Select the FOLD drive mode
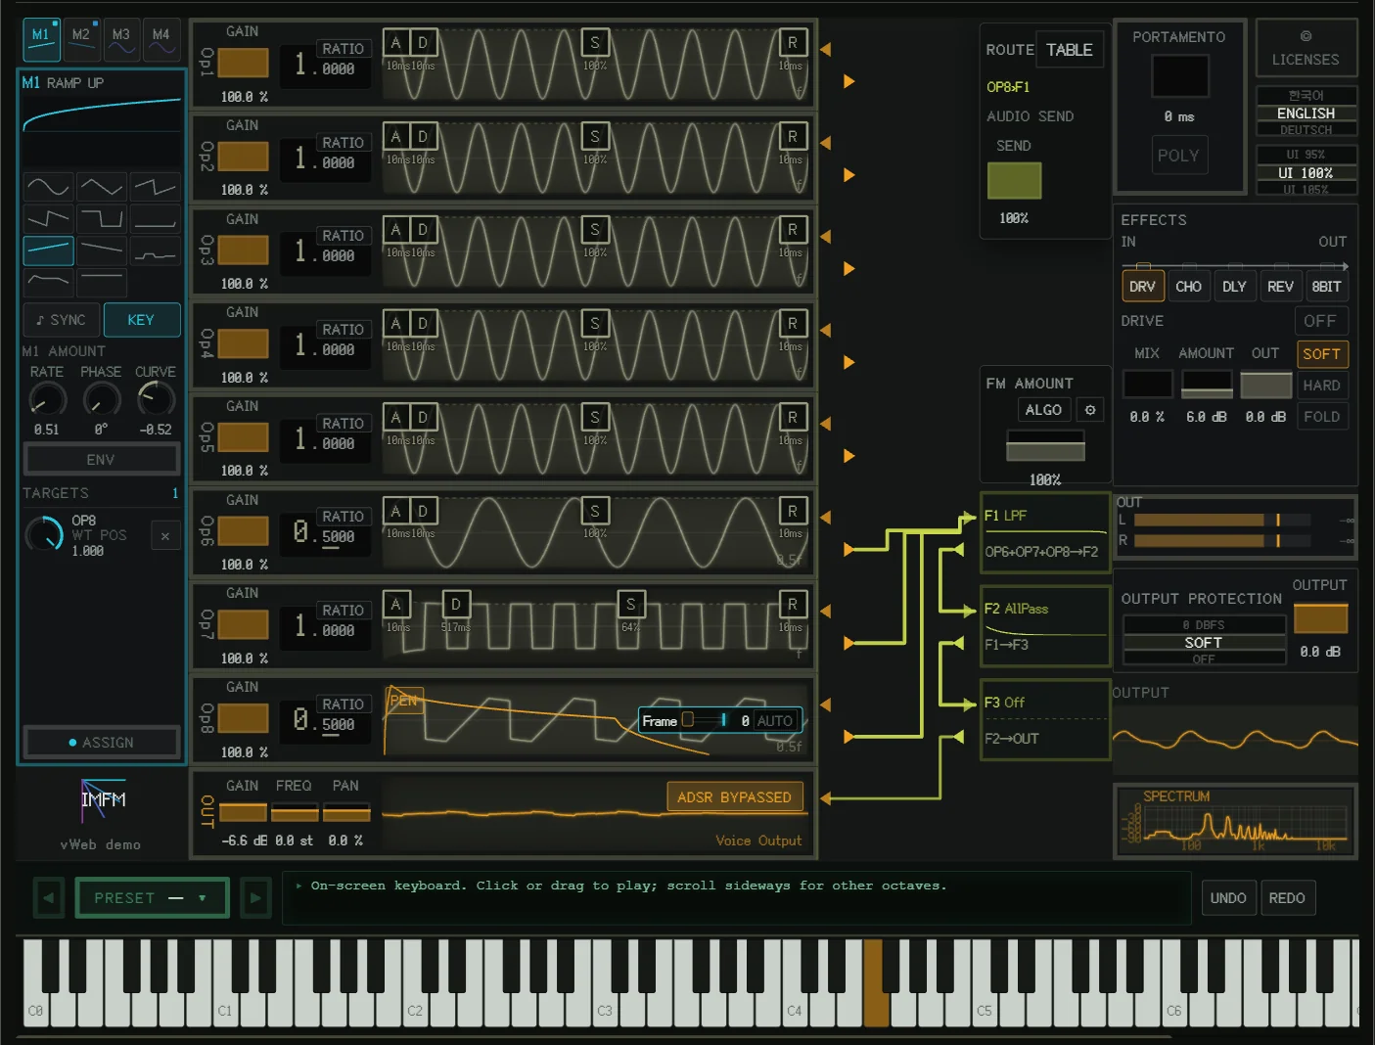Image resolution: width=1375 pixels, height=1045 pixels. pyautogui.click(x=1321, y=417)
